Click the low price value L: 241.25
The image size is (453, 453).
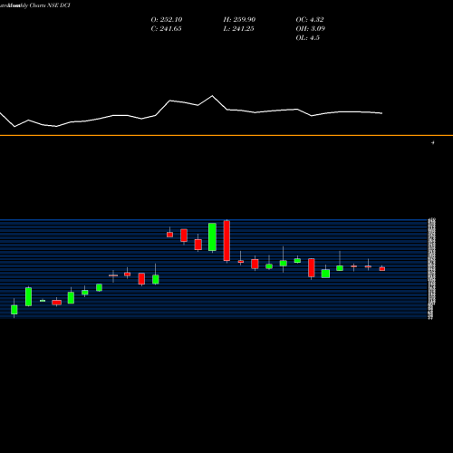tap(238, 29)
